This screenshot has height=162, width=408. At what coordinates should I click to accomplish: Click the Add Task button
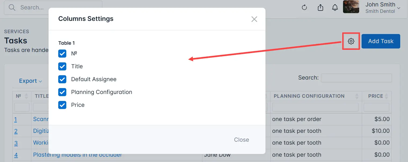381,41
